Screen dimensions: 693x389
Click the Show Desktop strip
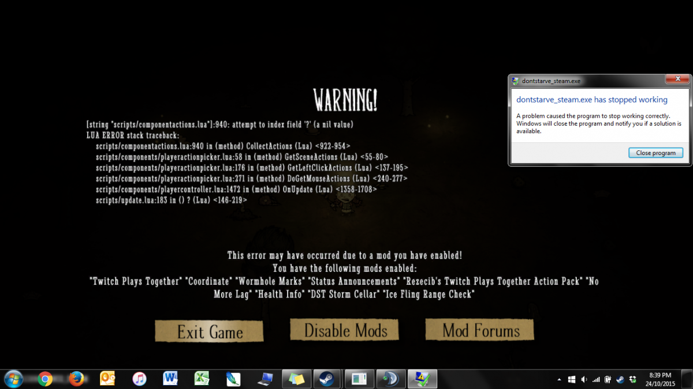tap(690, 379)
